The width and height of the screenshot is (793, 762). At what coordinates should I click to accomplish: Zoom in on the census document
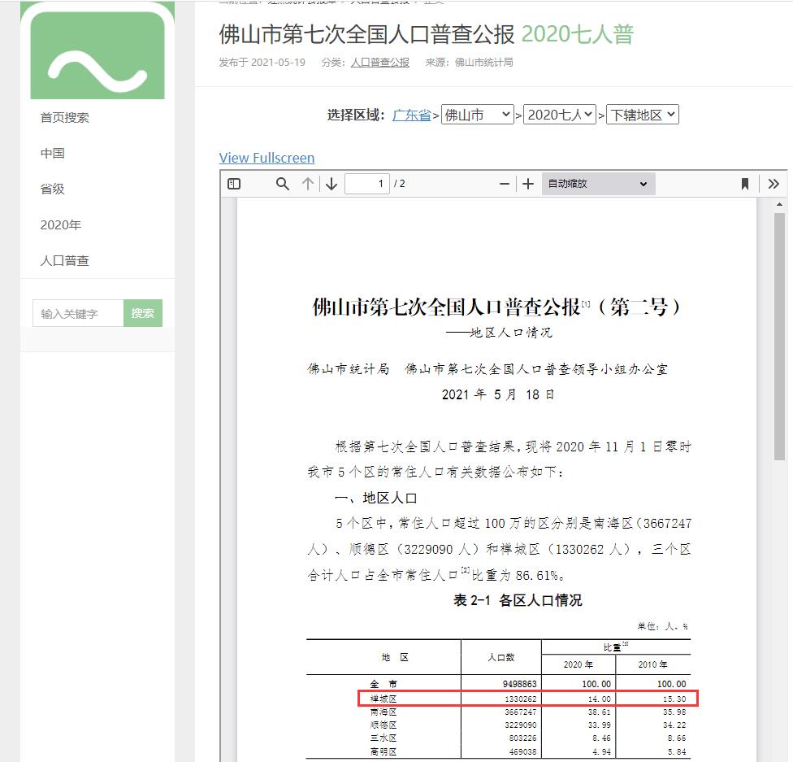tap(528, 183)
